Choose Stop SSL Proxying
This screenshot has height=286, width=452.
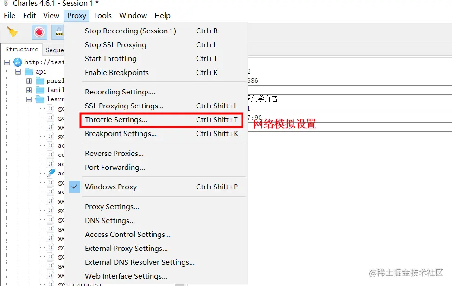(156, 44)
